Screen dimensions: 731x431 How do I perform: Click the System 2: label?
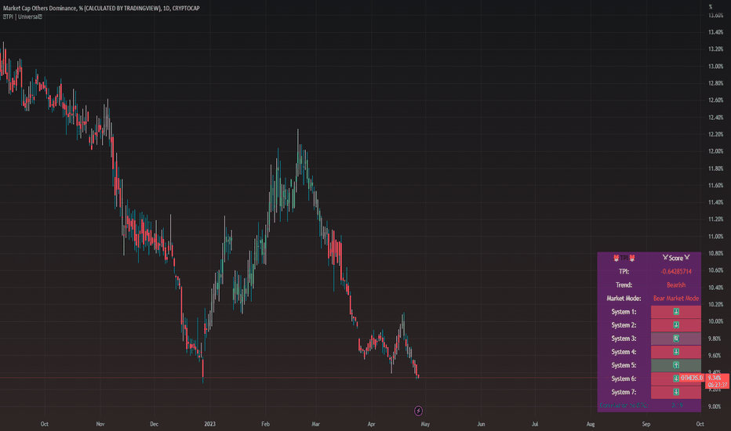click(624, 325)
